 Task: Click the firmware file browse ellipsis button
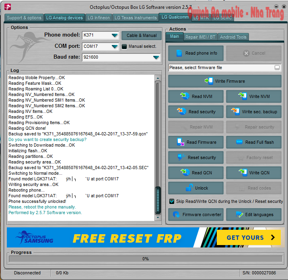tap(277, 67)
